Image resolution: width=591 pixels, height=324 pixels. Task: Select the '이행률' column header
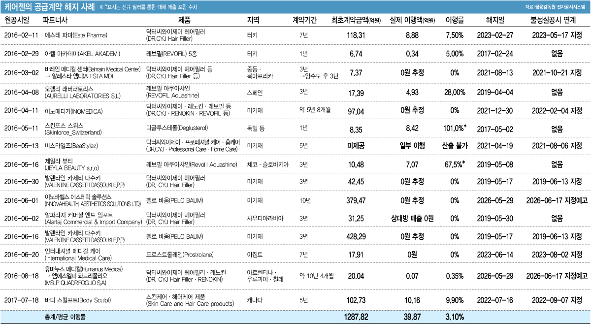click(455, 19)
